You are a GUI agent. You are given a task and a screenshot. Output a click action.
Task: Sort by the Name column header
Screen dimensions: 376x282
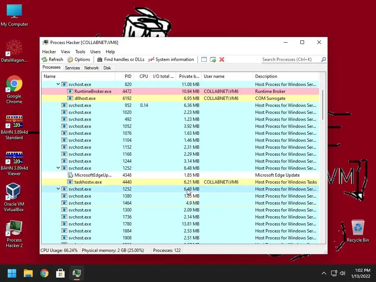(x=79, y=76)
